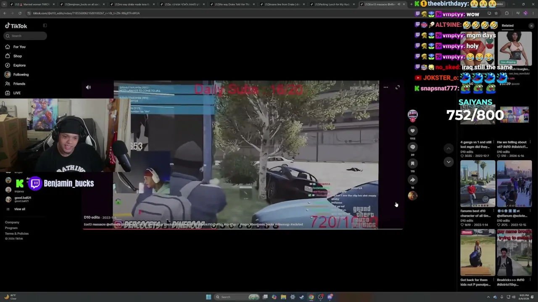Open options for 'Hw we felling about' video
538x302 pixels.
click(530, 142)
